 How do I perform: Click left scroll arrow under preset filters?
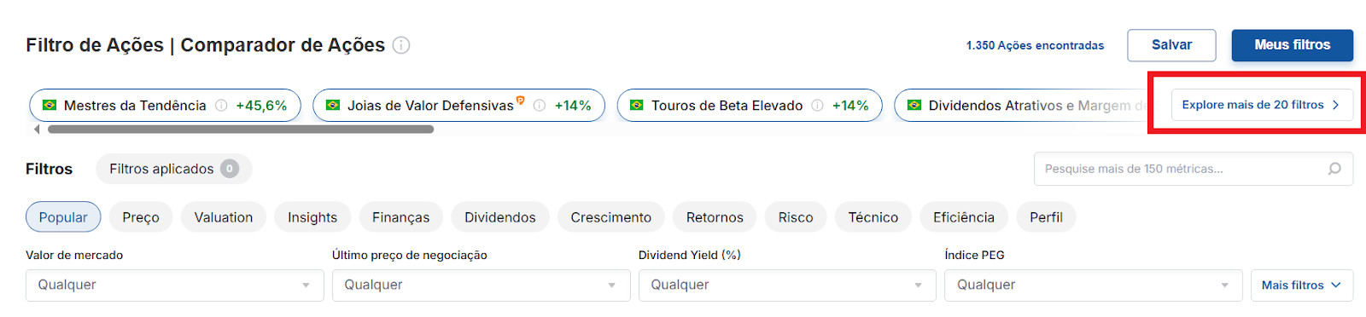click(37, 130)
